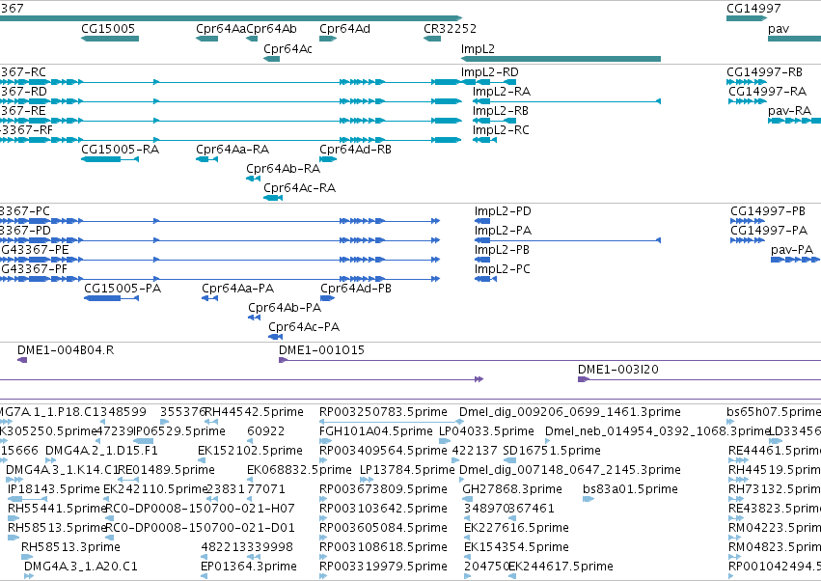The width and height of the screenshot is (821, 581).
Task: Click Cpr64Aa-PA protein label
Action: (237, 289)
